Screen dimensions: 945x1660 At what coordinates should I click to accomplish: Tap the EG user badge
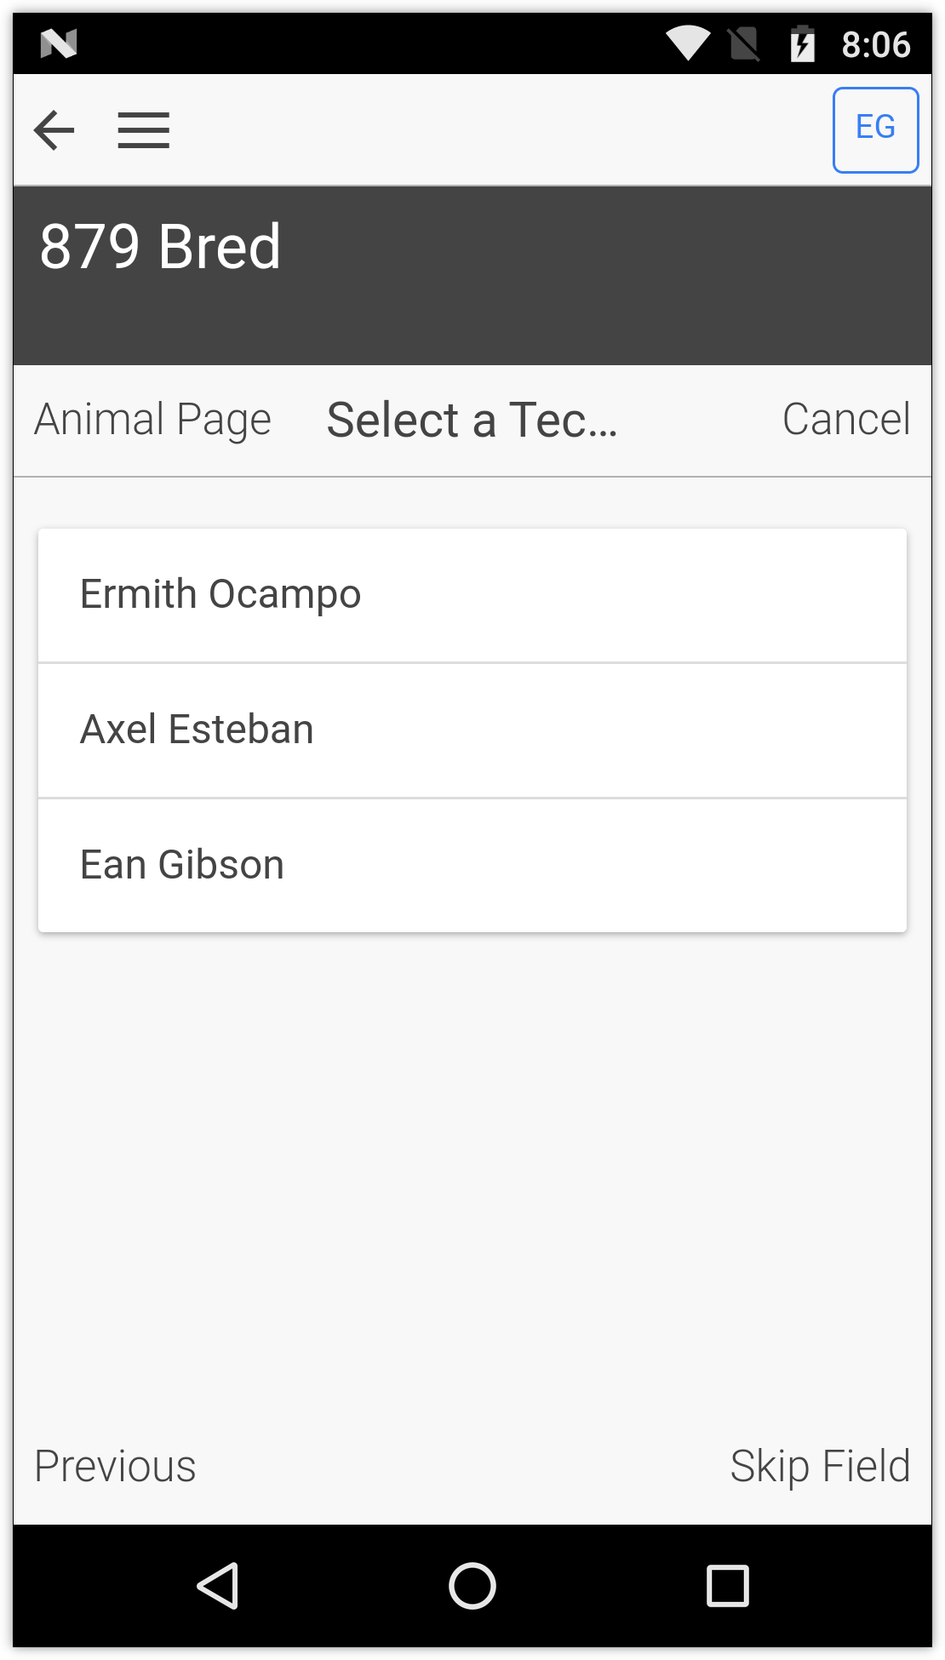[875, 129]
